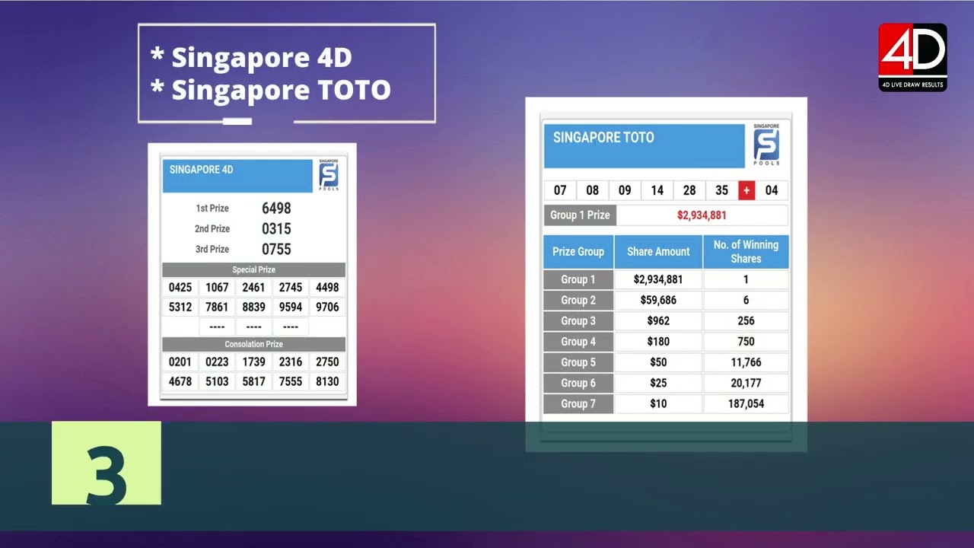
Task: Click consolation number 2750
Action: pos(327,362)
